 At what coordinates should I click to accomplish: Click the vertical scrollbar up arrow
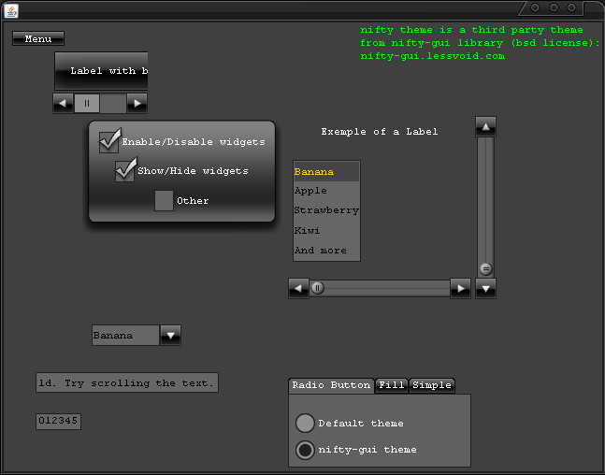pyautogui.click(x=485, y=126)
